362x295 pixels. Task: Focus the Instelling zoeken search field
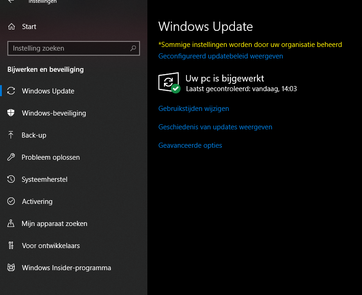(74, 48)
